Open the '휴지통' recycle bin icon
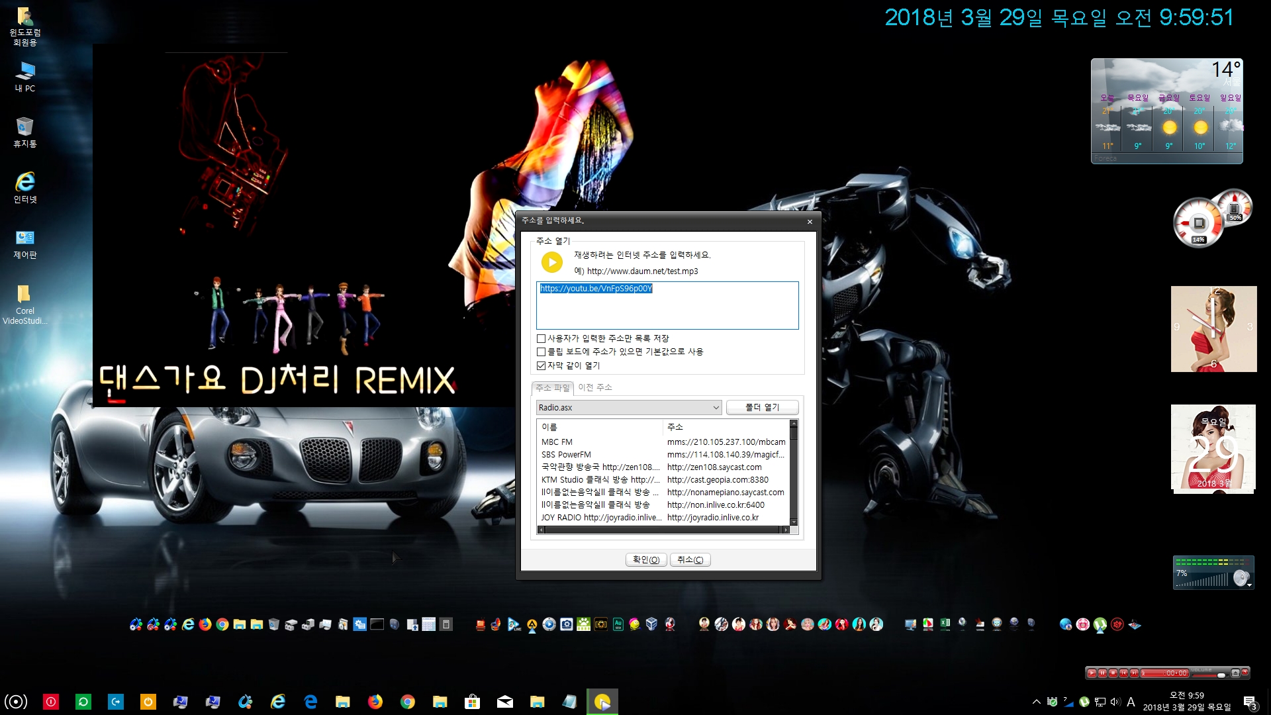This screenshot has width=1271, height=715. point(24,132)
